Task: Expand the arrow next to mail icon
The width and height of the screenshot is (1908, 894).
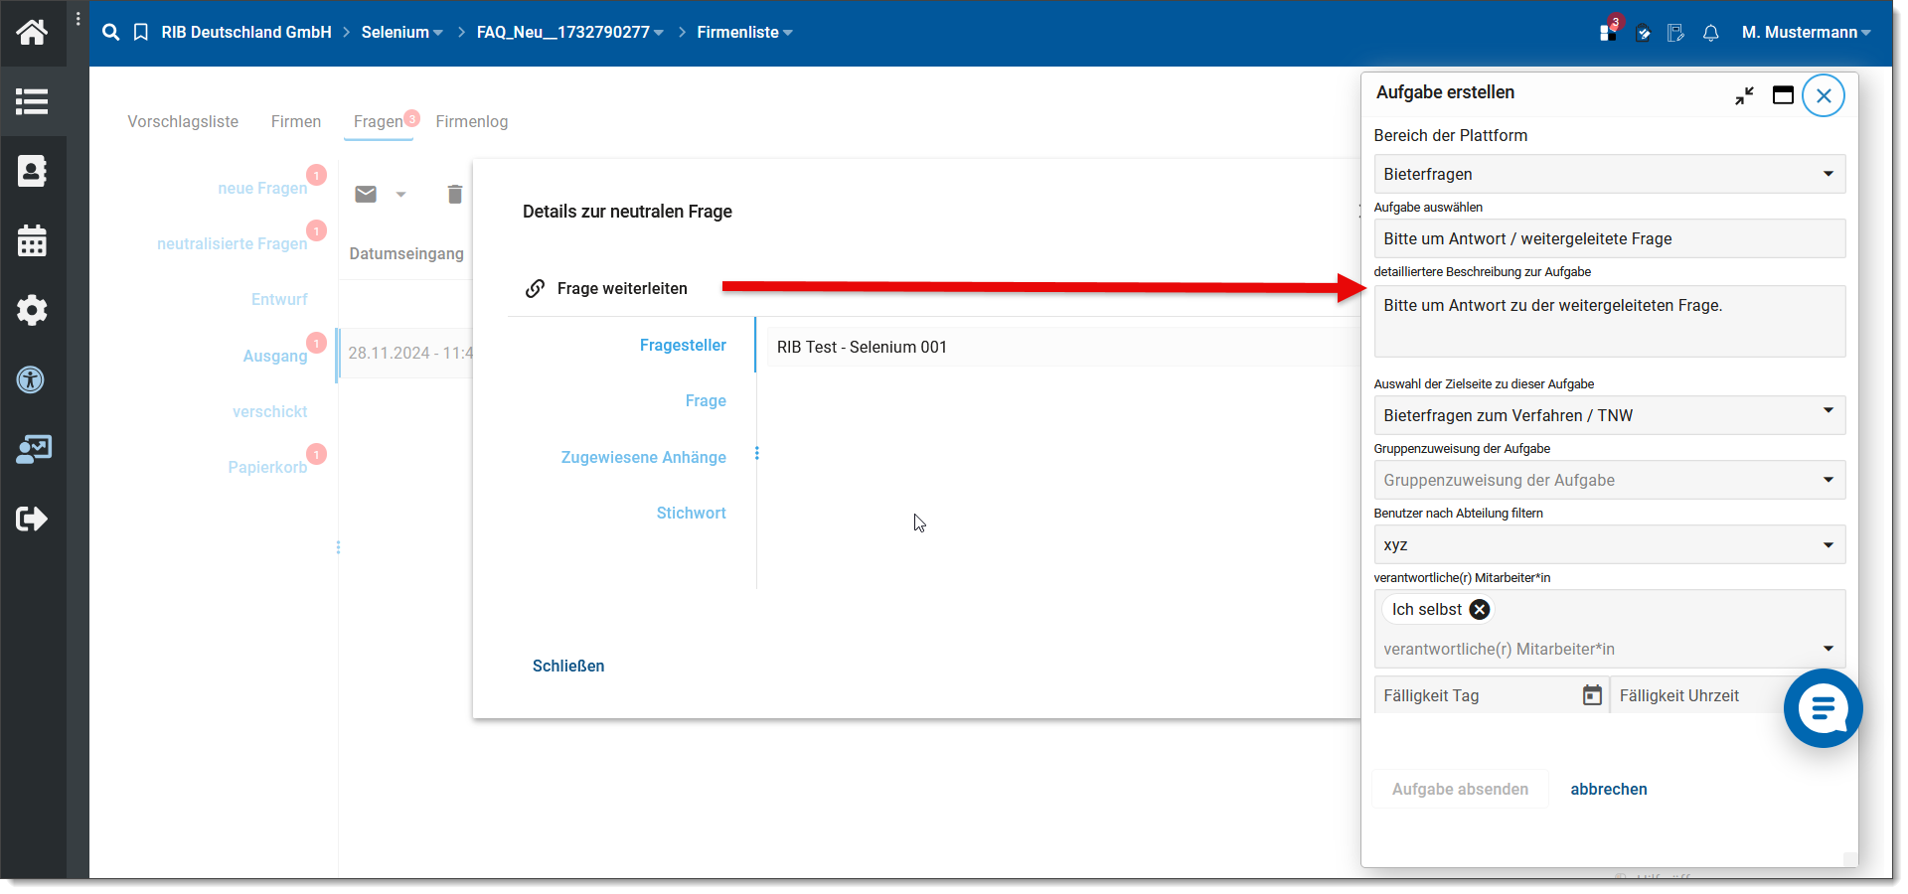Action: coord(400,195)
